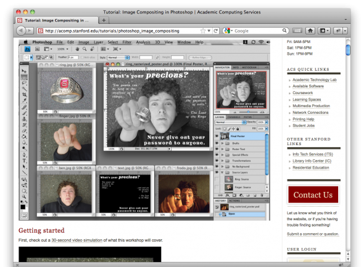Click the Hand tool in application bar
364x267 pixels.
[77, 49]
